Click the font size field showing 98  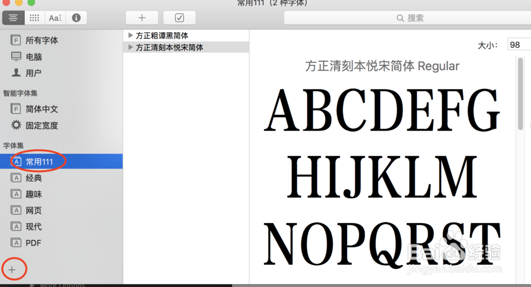pyautogui.click(x=519, y=44)
